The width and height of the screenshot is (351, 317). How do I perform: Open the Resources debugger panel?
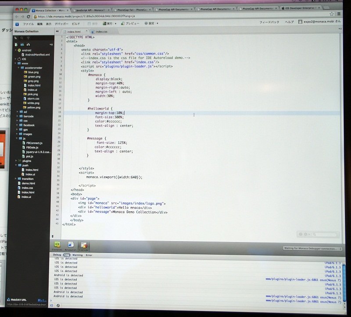[71, 246]
